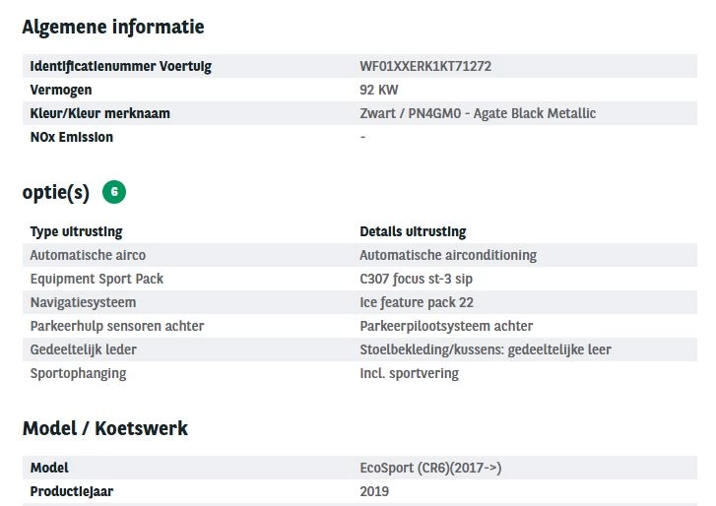The height and width of the screenshot is (506, 716).
Task: Click the 'Parkeerhulp sensoren achter' row
Action: pos(117,327)
